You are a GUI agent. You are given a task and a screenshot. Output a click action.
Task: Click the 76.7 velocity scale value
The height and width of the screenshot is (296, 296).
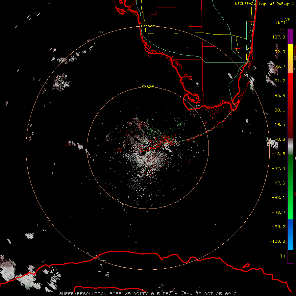(280, 66)
